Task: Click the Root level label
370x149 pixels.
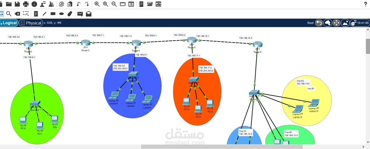Action: click(310, 23)
